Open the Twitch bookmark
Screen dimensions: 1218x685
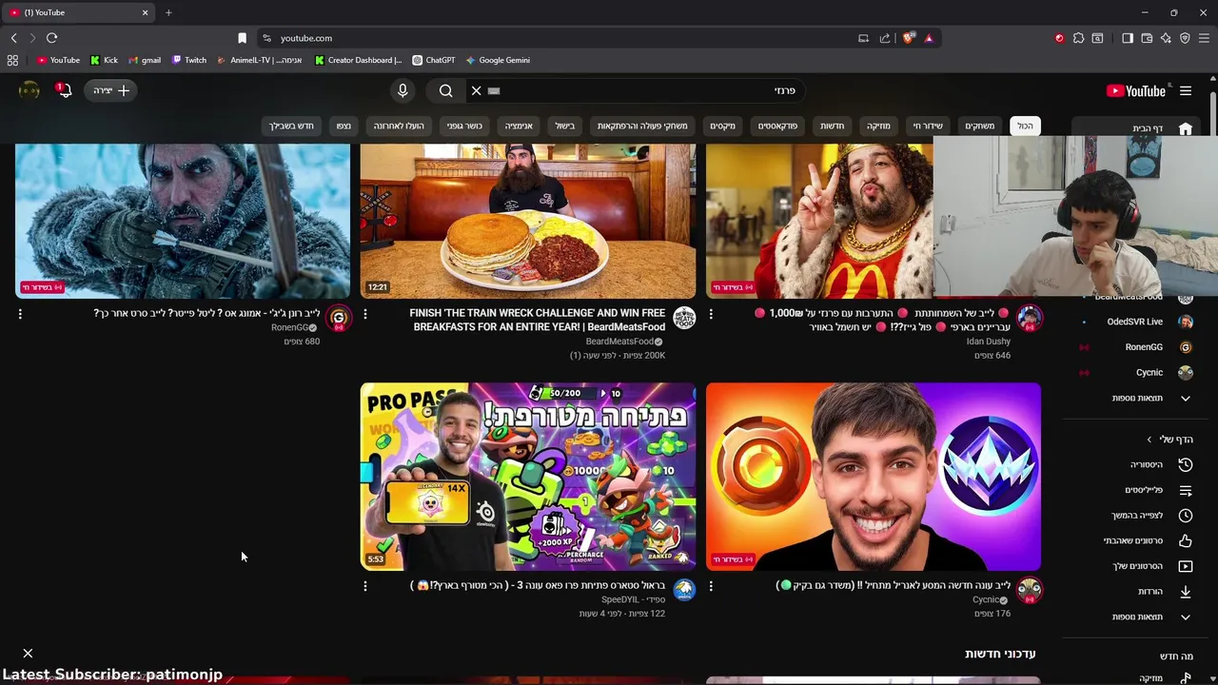[x=189, y=60]
